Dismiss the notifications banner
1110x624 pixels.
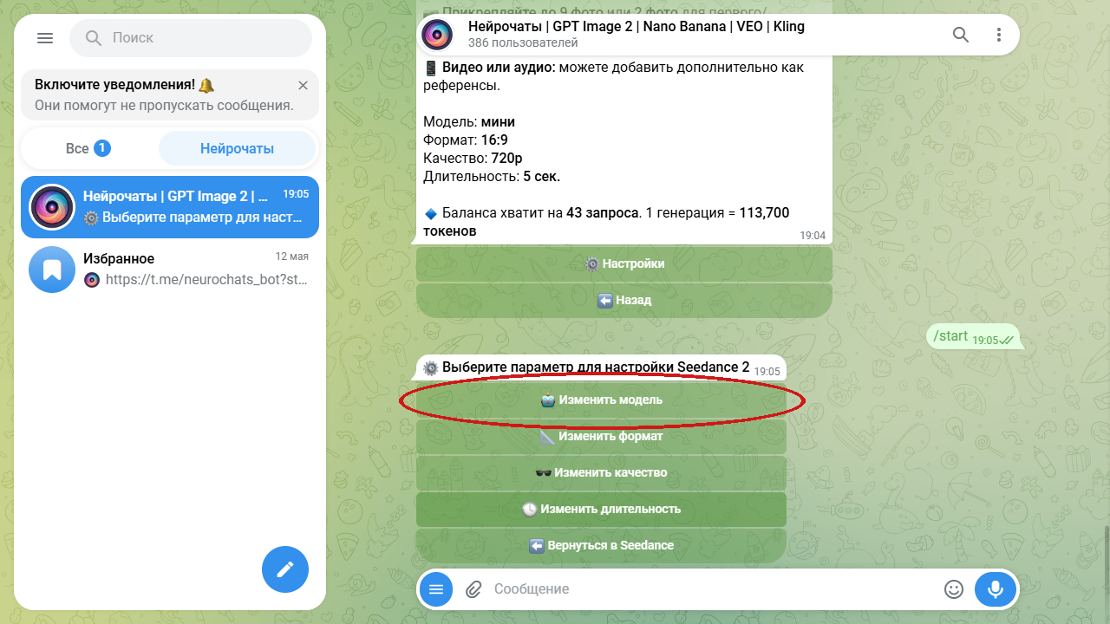(x=303, y=85)
